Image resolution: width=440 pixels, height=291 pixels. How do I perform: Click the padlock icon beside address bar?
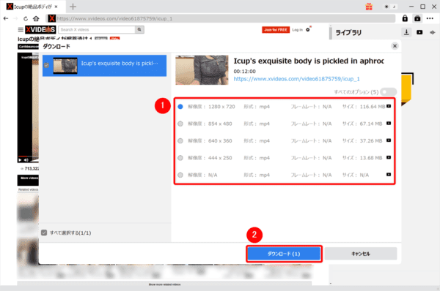pos(405,18)
